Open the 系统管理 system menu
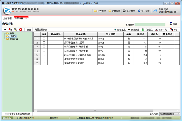Image resolution: width=182 pixels, height=121 pixels. (x=129, y=11)
